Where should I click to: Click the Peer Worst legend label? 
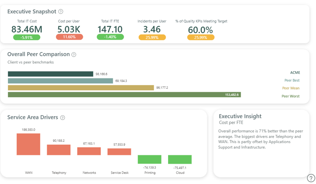(x=290, y=96)
